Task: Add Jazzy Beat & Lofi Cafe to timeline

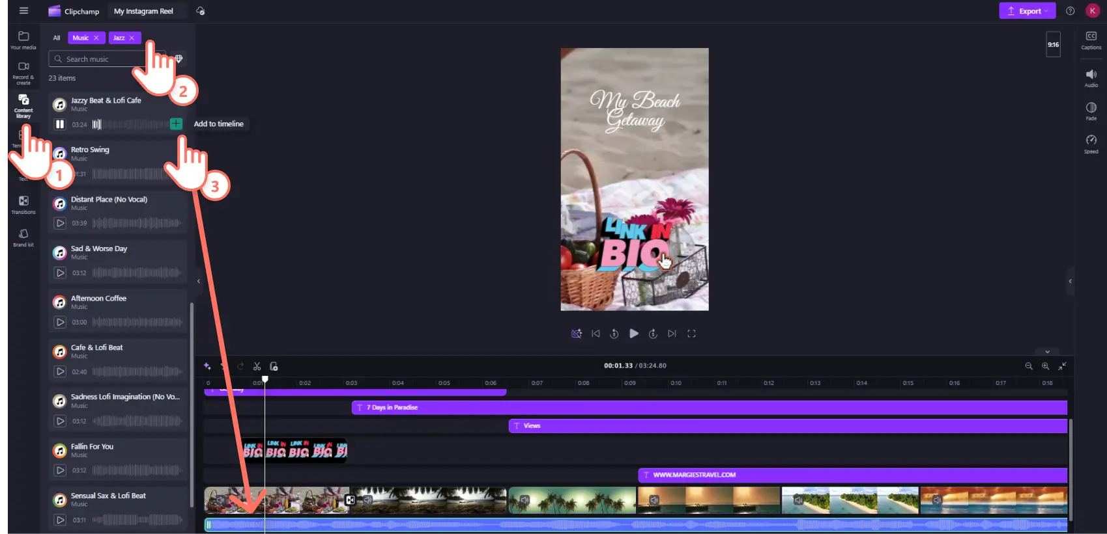Action: 176,124
